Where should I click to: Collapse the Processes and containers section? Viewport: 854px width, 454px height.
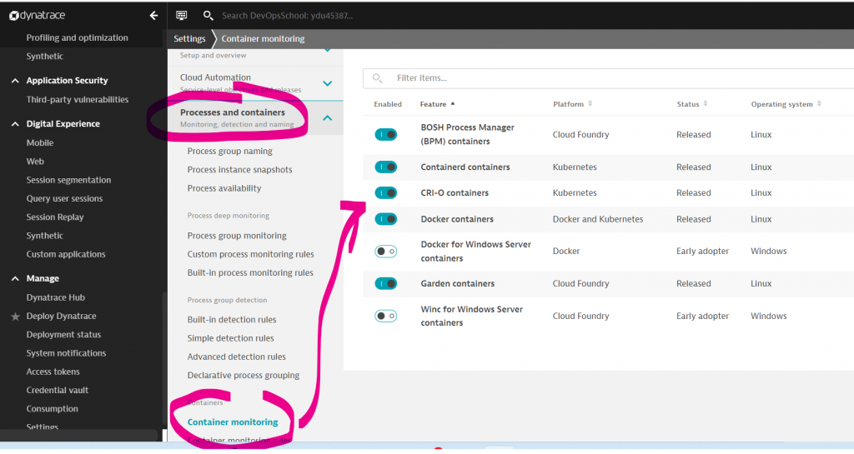coord(327,118)
